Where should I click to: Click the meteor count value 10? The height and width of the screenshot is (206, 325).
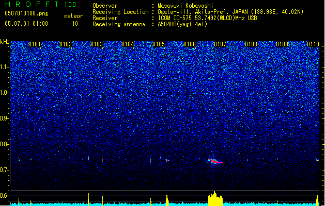[x=75, y=24]
